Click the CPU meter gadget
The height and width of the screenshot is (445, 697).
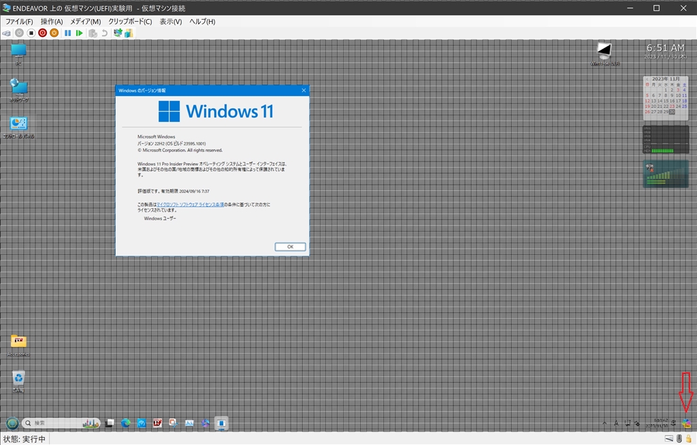point(666,140)
